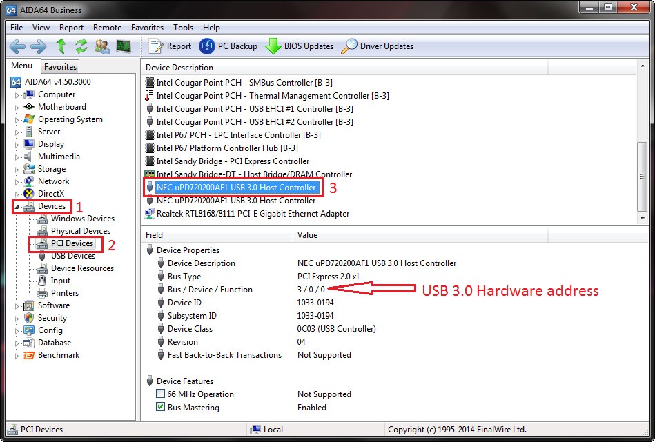Viewport: 655px width, 442px height.
Task: Select Printers in the tree
Action: 65,293
